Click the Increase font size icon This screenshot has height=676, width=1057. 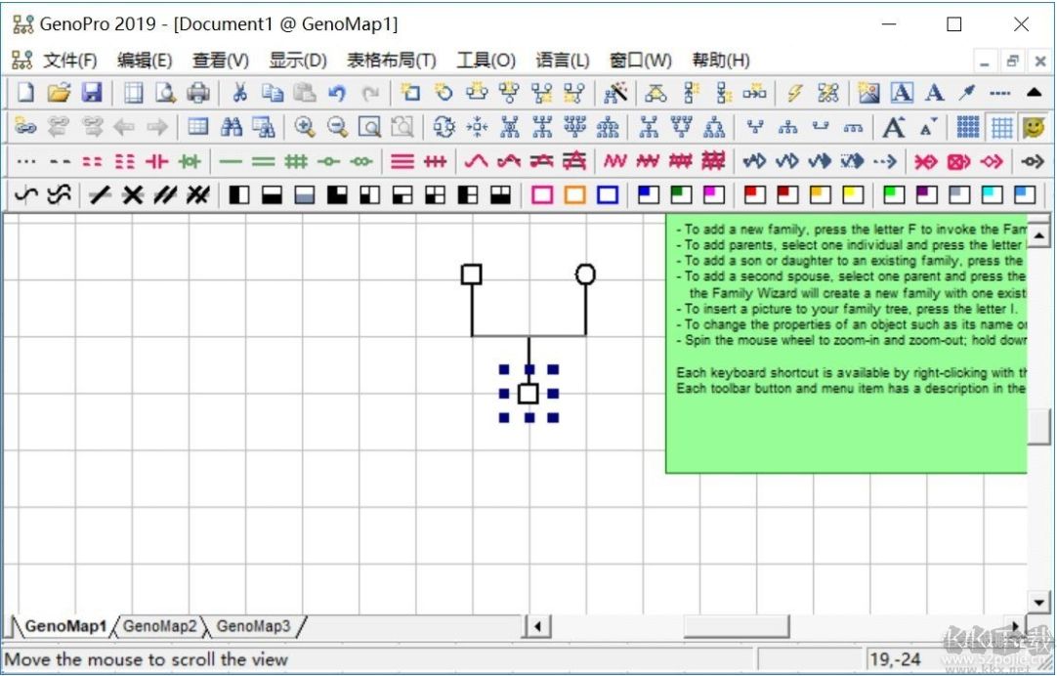click(x=892, y=127)
